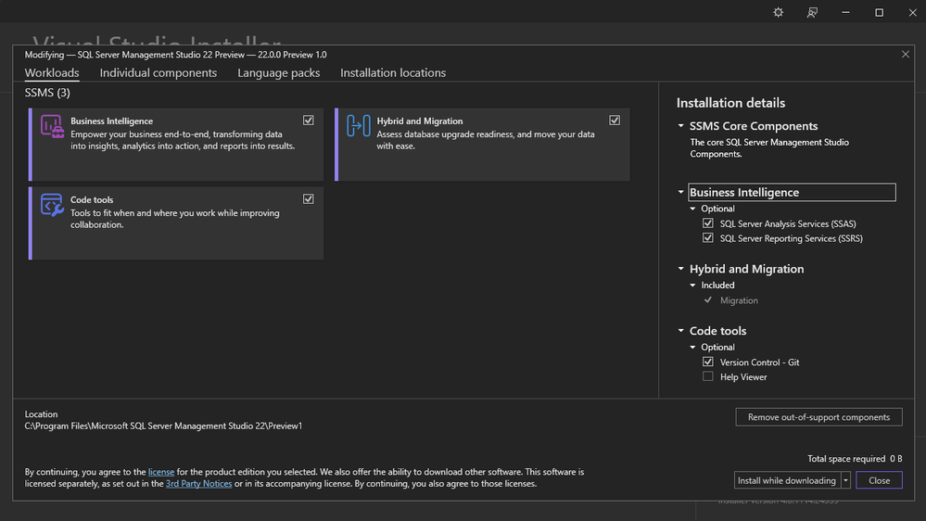Enable the Help Viewer checkbox

708,377
